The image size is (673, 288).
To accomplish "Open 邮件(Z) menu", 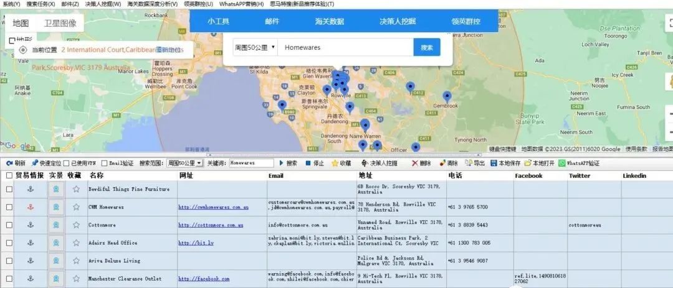I will click(x=70, y=4).
